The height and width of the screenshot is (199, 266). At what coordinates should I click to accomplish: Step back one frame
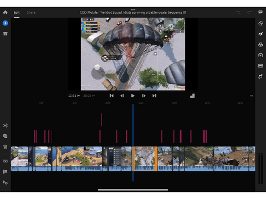click(122, 96)
